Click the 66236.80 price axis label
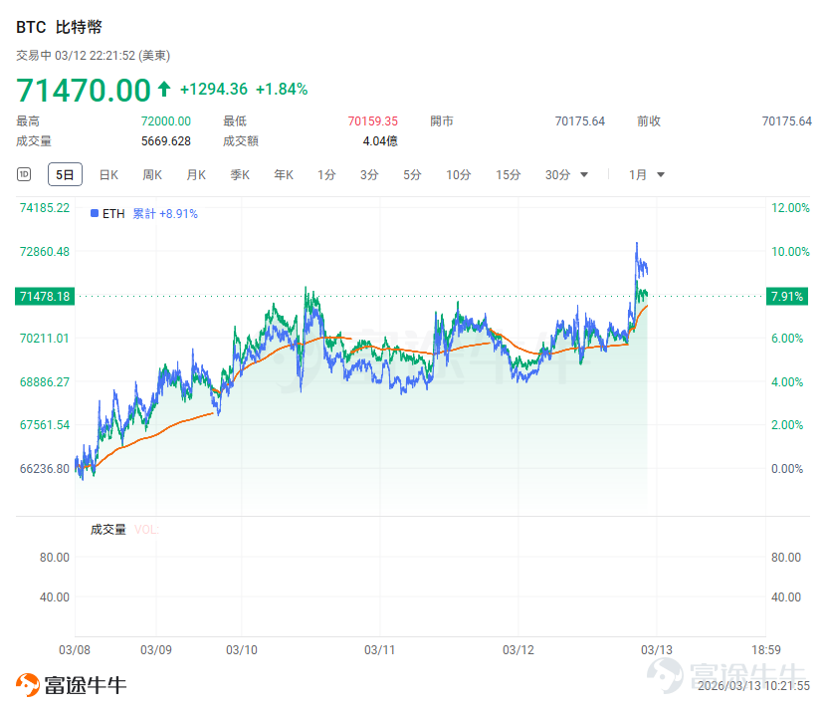This screenshot has height=712, width=826. point(45,468)
